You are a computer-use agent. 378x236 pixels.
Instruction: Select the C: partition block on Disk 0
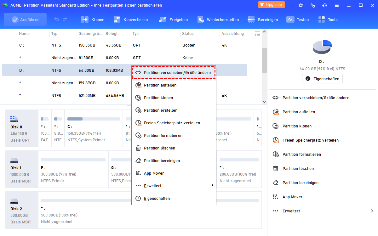94,128
